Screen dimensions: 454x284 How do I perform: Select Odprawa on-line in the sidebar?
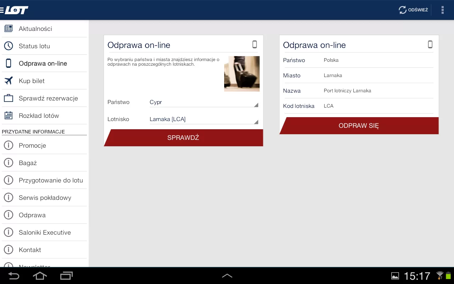pos(43,64)
